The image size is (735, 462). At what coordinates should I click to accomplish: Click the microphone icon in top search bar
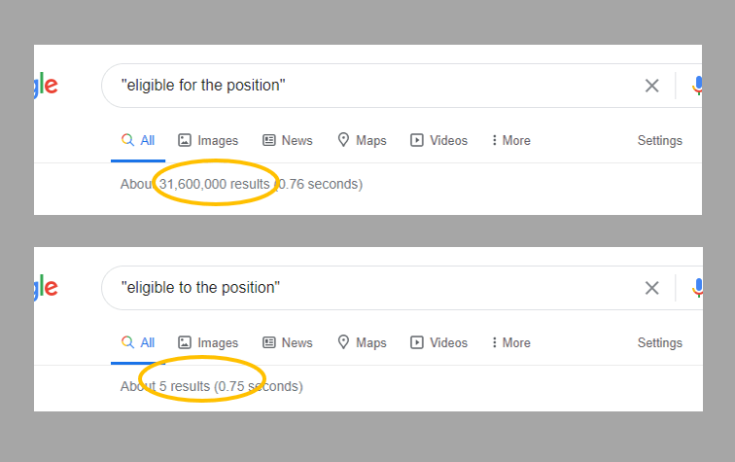point(697,86)
